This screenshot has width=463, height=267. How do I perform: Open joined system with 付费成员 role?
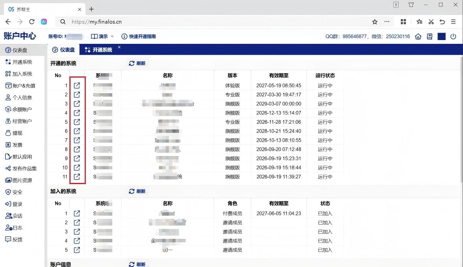pos(77,213)
